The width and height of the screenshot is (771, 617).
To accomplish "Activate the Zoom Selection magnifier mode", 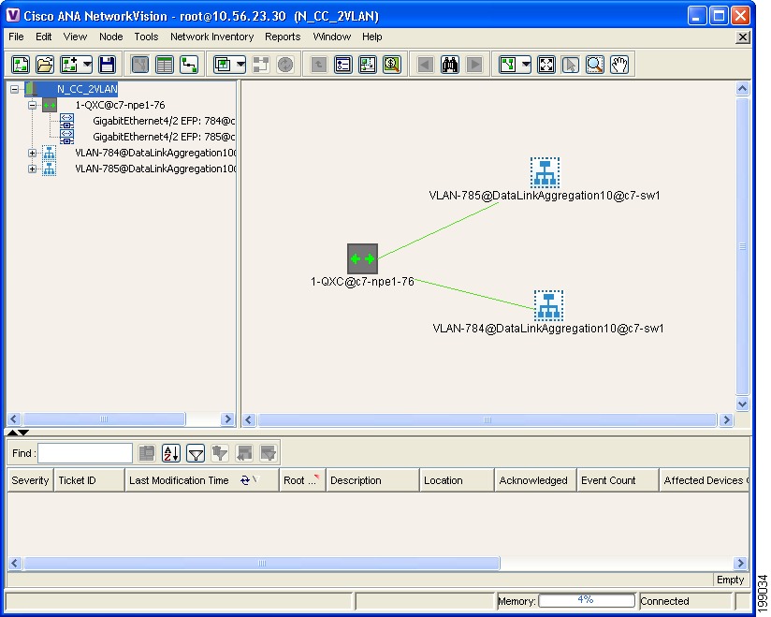I will [595, 65].
